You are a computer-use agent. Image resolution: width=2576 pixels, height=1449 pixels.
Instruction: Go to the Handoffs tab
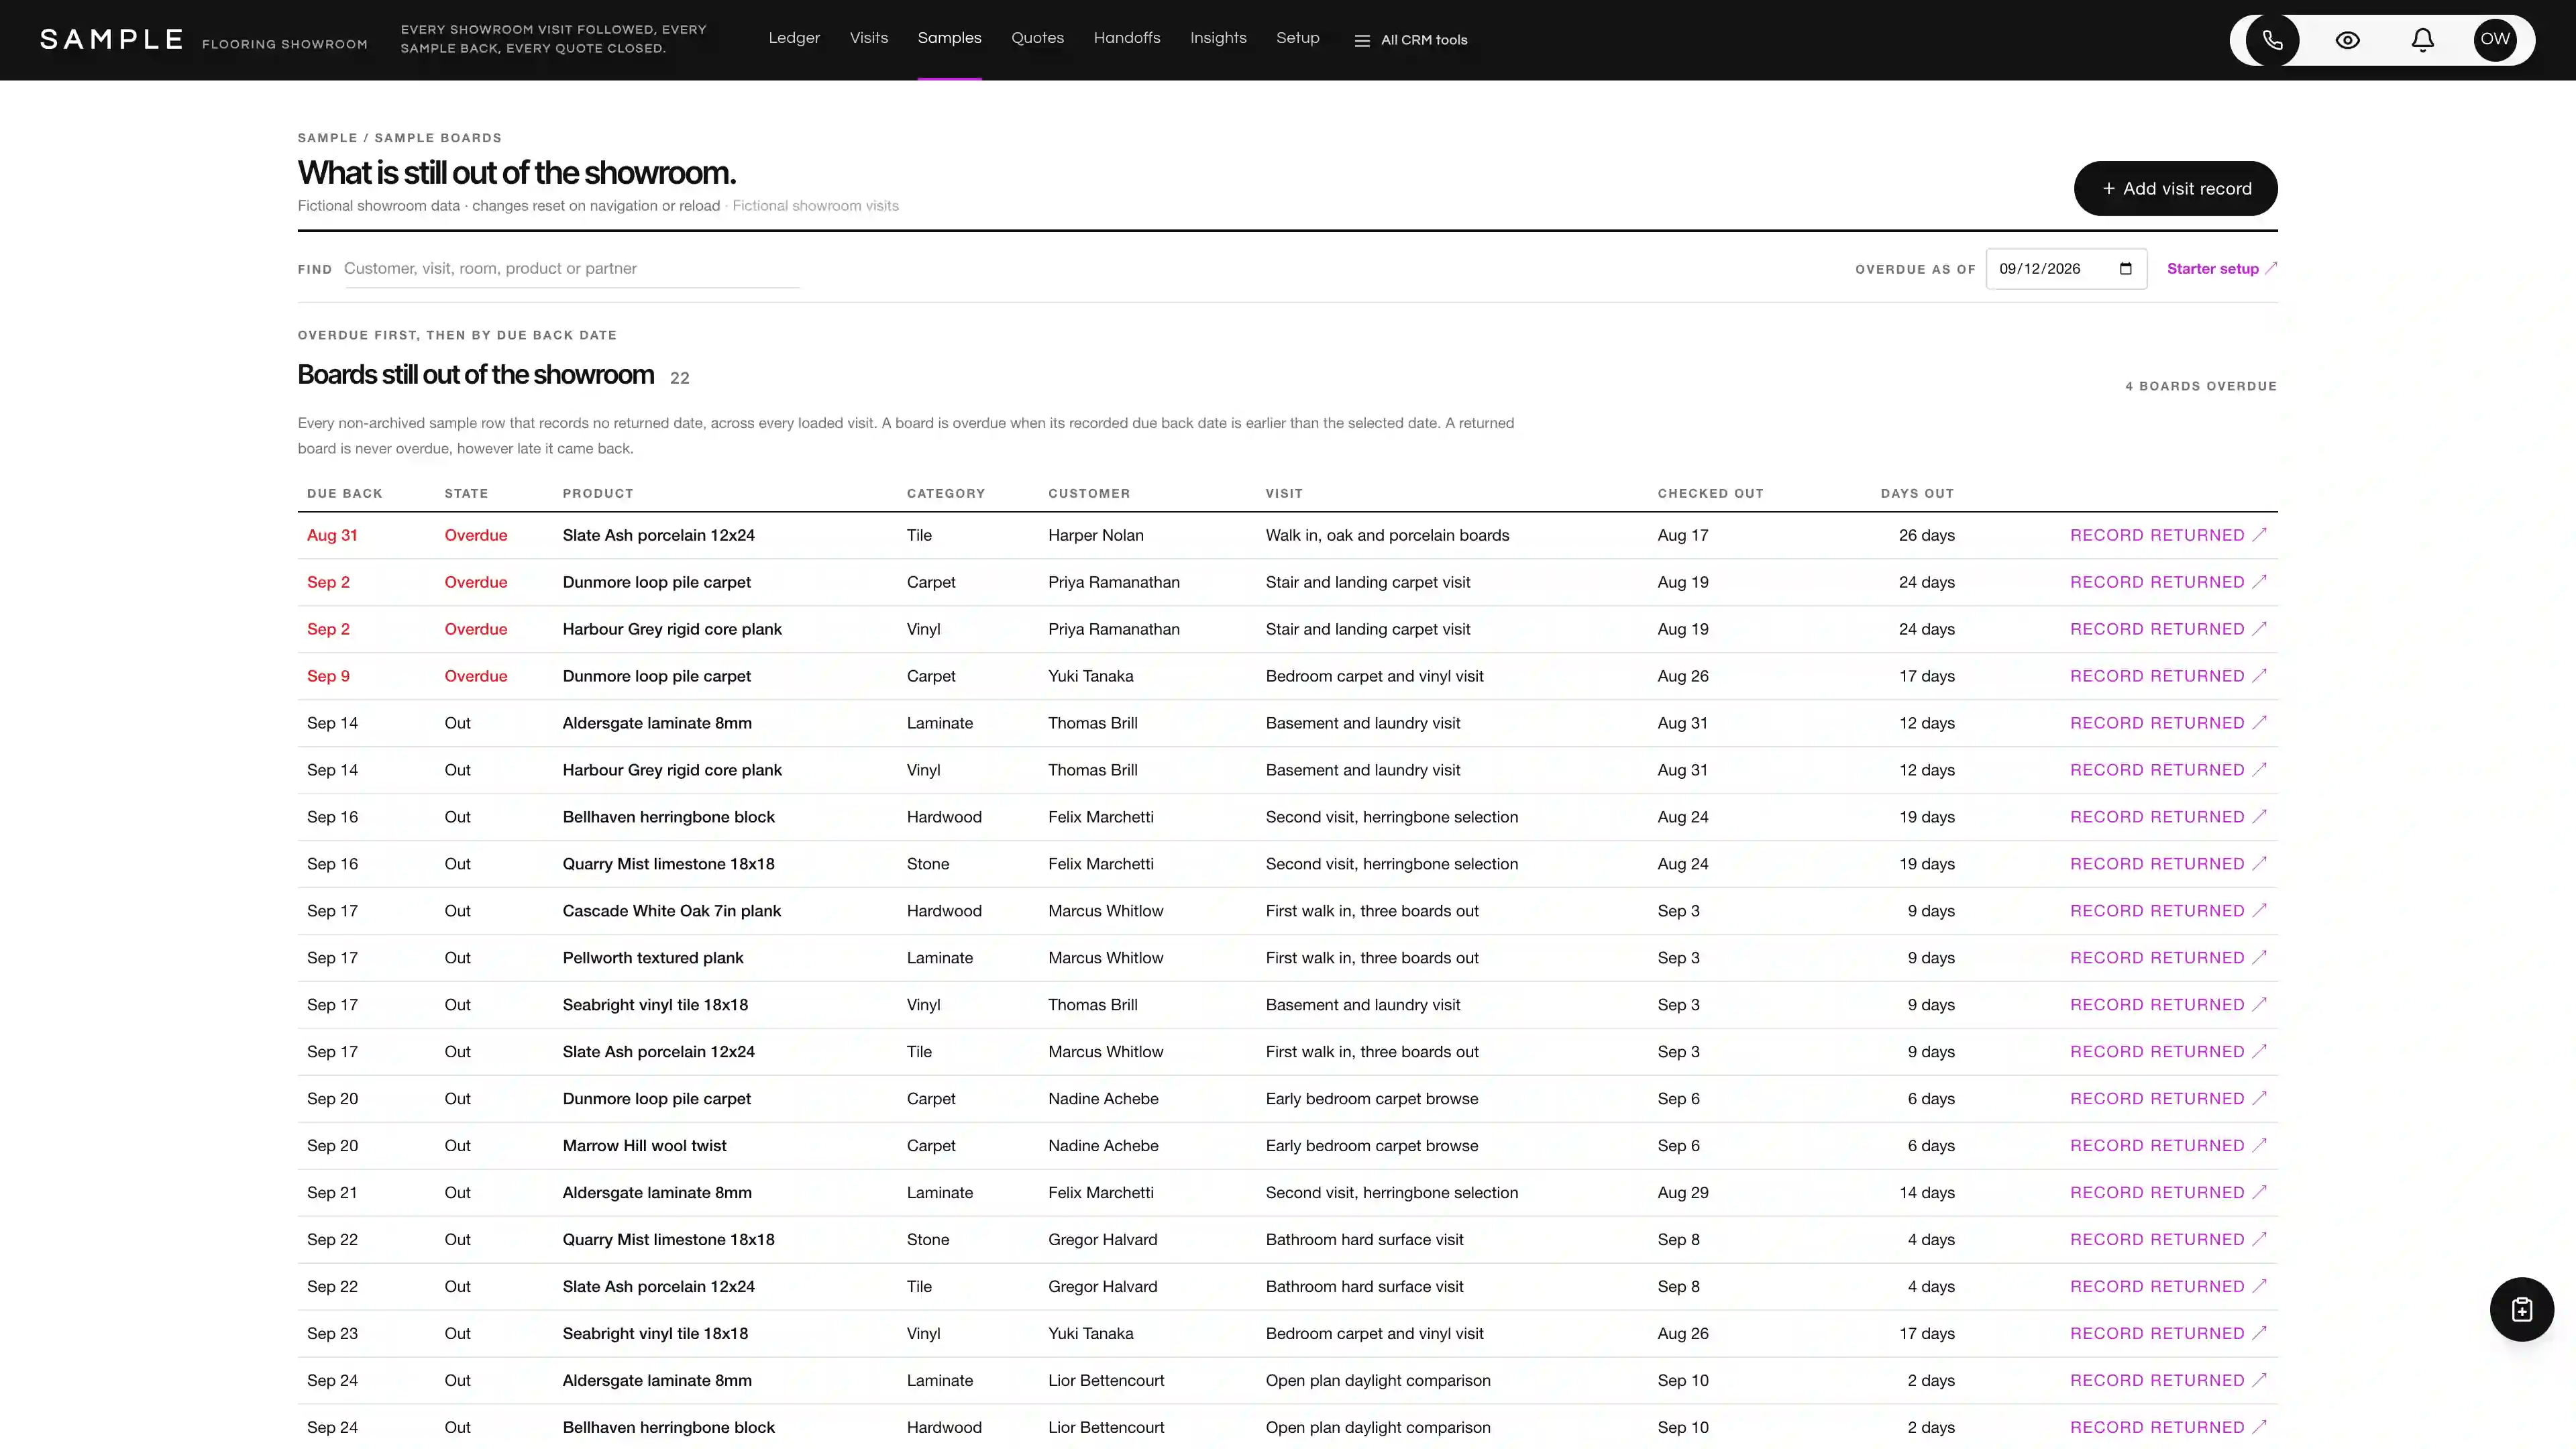pyautogui.click(x=1127, y=38)
